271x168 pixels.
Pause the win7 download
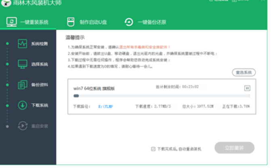247,88
